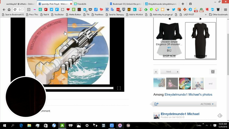Image resolution: width=229 pixels, height=129 pixels.
Task: Open the Other bookmarks folder
Action: 218,14
